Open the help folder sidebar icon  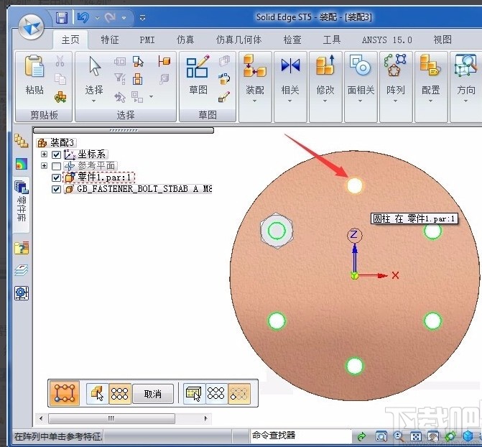[x=22, y=248]
